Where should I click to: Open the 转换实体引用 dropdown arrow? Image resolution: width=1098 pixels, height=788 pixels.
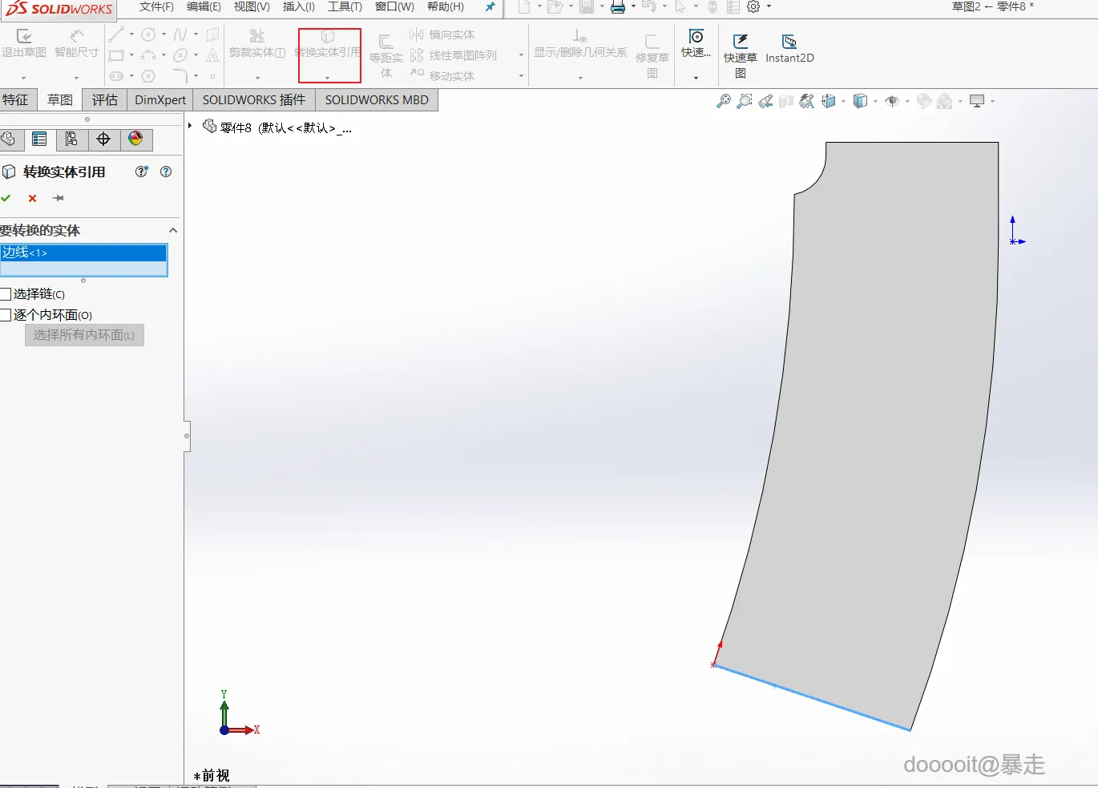click(327, 78)
